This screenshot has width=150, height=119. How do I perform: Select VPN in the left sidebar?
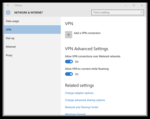pos(32,29)
